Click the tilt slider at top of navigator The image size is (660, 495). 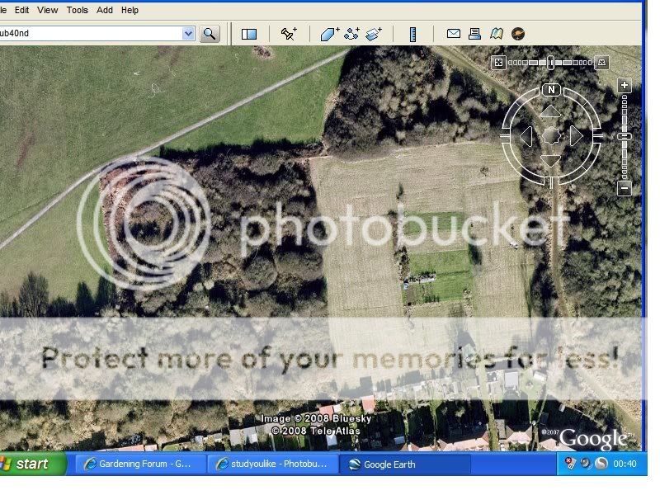(550, 63)
